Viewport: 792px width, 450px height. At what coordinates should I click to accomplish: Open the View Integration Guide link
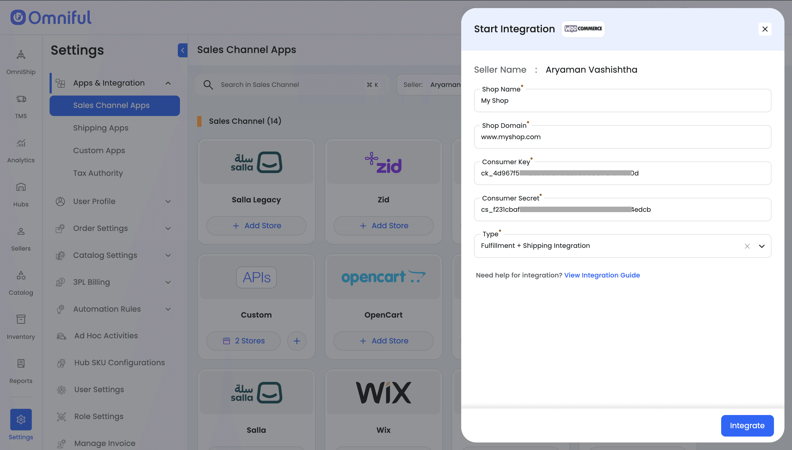click(602, 275)
